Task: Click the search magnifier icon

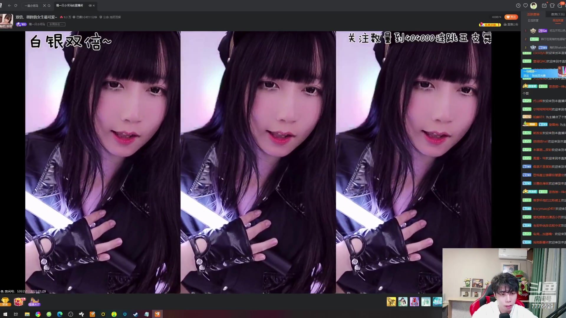Action: (x=49, y=6)
